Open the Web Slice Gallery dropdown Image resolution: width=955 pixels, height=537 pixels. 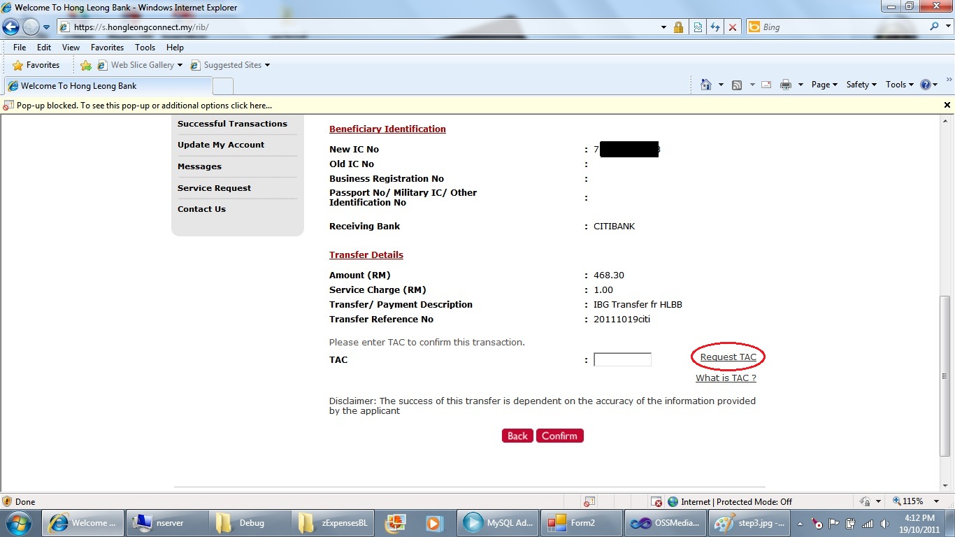point(140,65)
